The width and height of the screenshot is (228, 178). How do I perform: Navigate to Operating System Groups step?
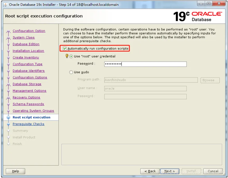tap(33, 111)
